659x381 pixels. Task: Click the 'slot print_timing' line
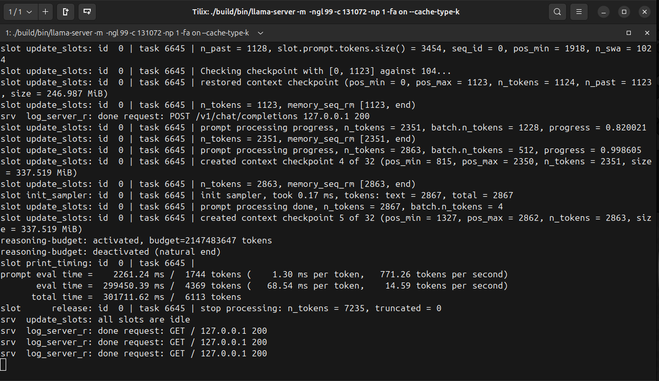pyautogui.click(x=98, y=263)
